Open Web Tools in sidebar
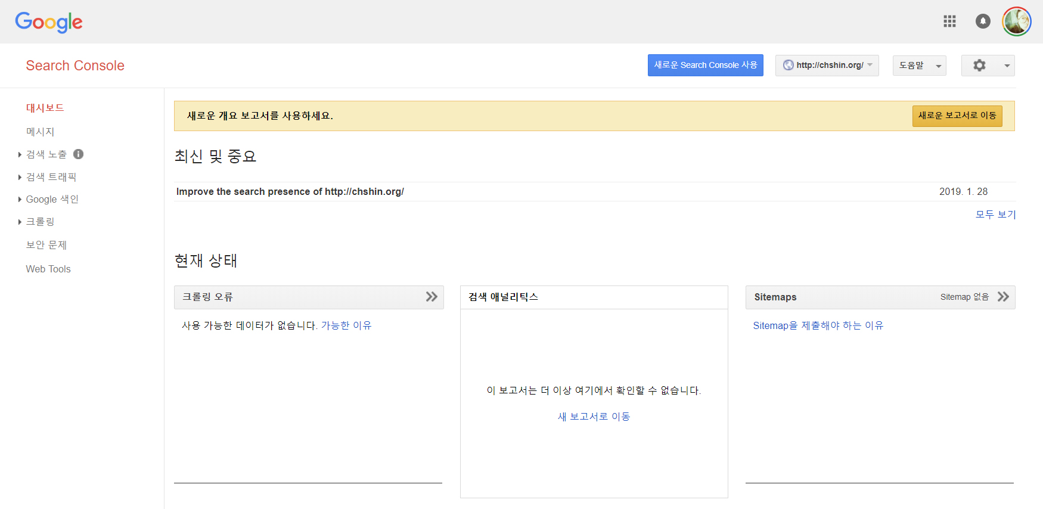The height and width of the screenshot is (509, 1043). (48, 269)
